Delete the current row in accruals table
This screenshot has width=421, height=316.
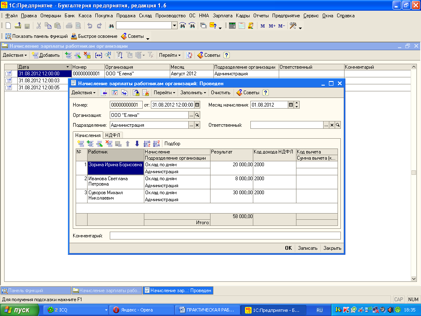tap(109, 144)
